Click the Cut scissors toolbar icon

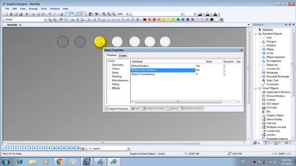pyautogui.click(x=33, y=14)
